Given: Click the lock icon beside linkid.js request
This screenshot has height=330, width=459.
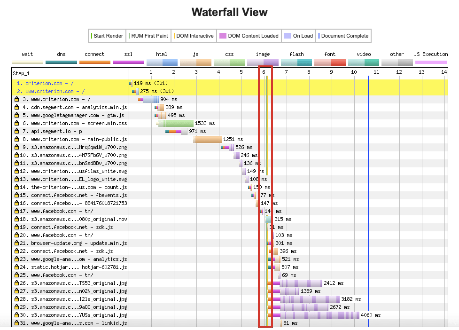Looking at the screenshot, I should [x=17, y=323].
